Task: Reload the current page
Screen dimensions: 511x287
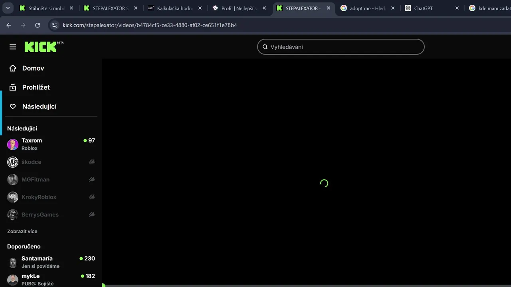Action: 38,25
